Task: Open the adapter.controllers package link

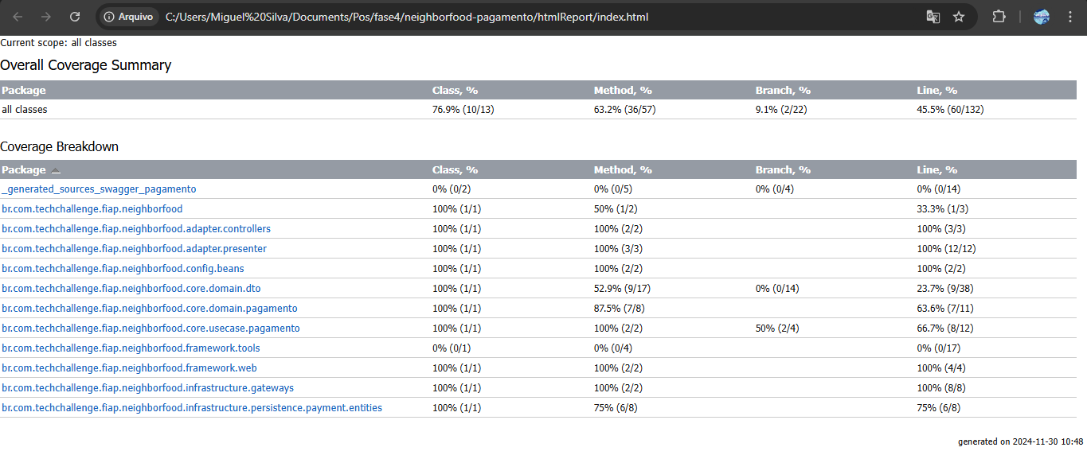Action: point(136,229)
